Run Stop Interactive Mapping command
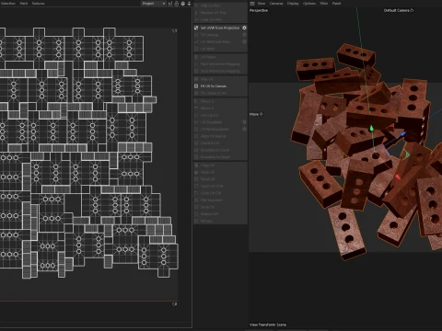The width and height of the screenshot is (442, 331). (x=220, y=71)
